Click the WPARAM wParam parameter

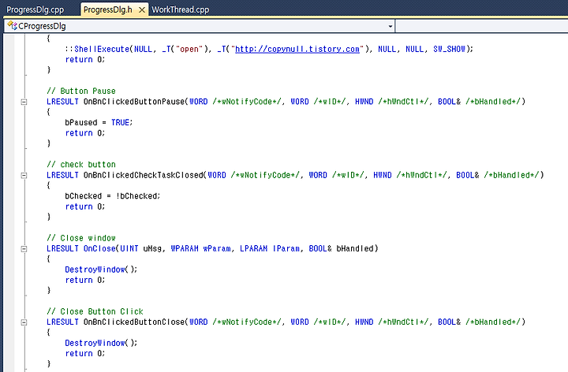pyautogui.click(x=200, y=248)
